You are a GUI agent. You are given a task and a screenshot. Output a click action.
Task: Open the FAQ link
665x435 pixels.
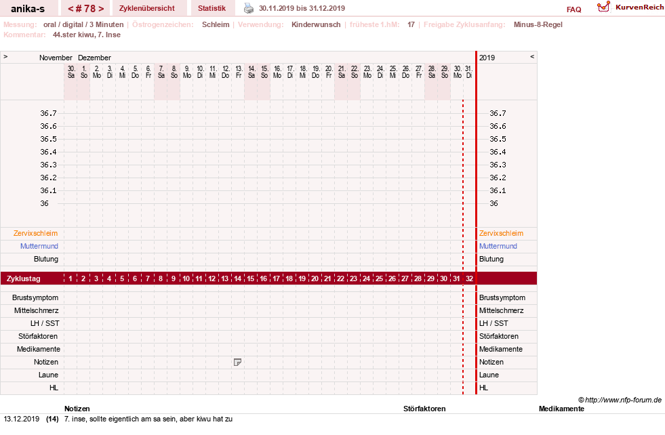click(573, 9)
